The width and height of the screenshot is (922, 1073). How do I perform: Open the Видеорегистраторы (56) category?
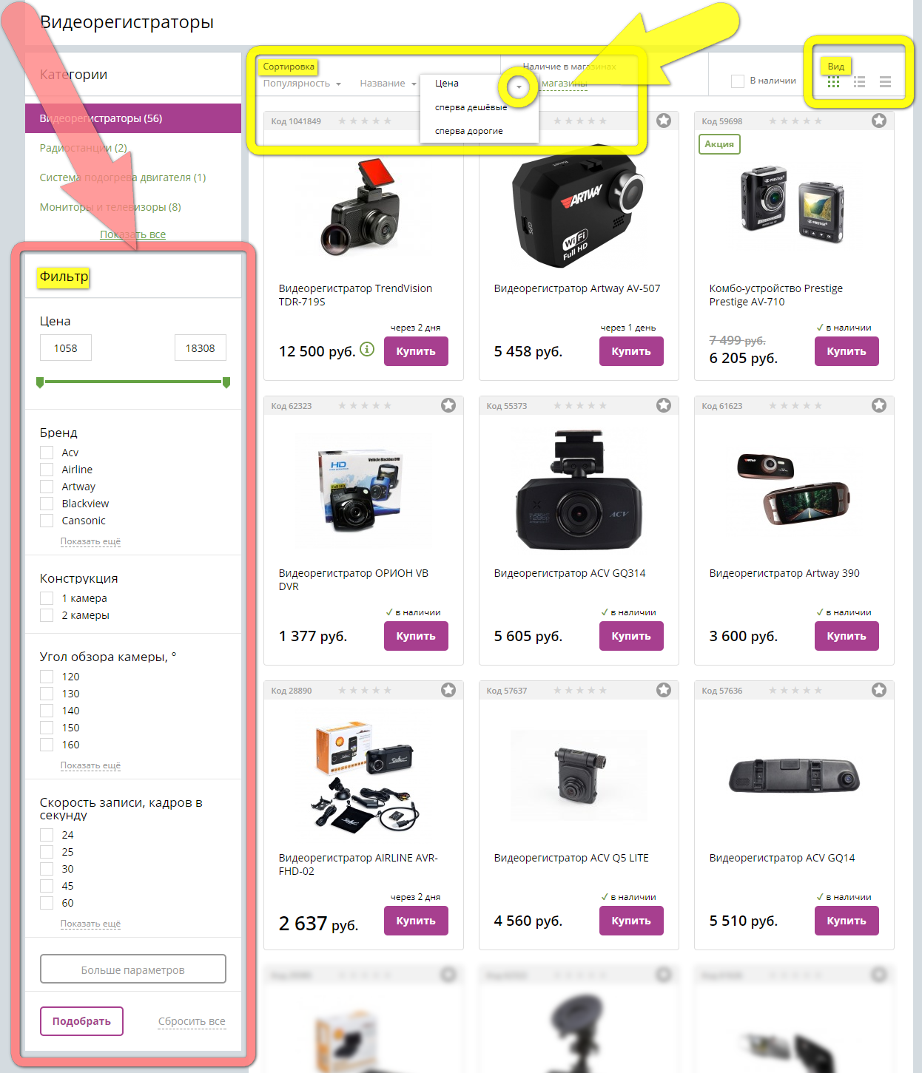coord(133,118)
